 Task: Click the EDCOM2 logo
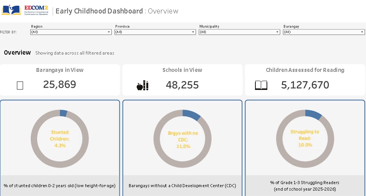point(25,10)
